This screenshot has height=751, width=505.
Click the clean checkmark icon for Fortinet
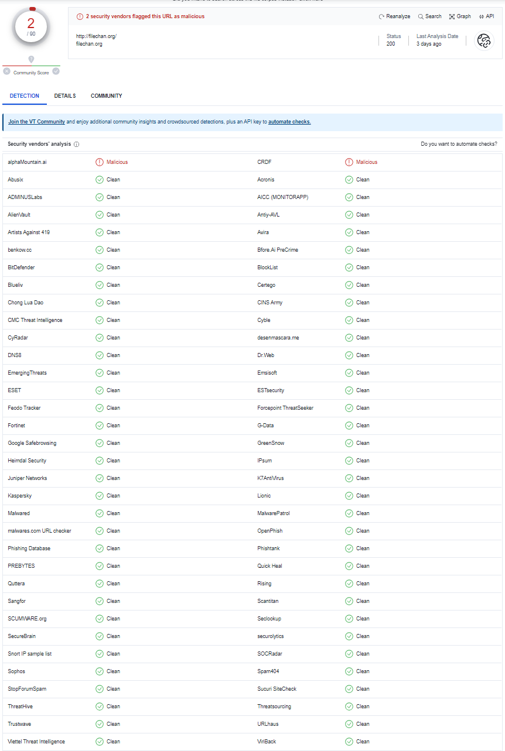pos(100,426)
